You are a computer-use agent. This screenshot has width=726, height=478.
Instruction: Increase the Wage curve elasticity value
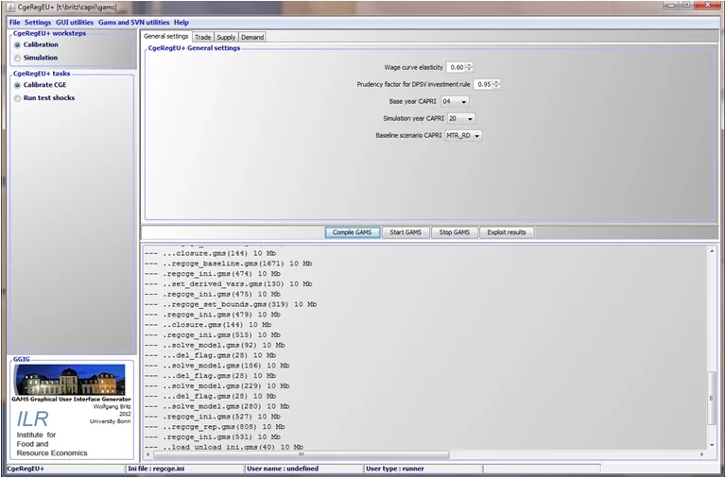click(x=470, y=64)
